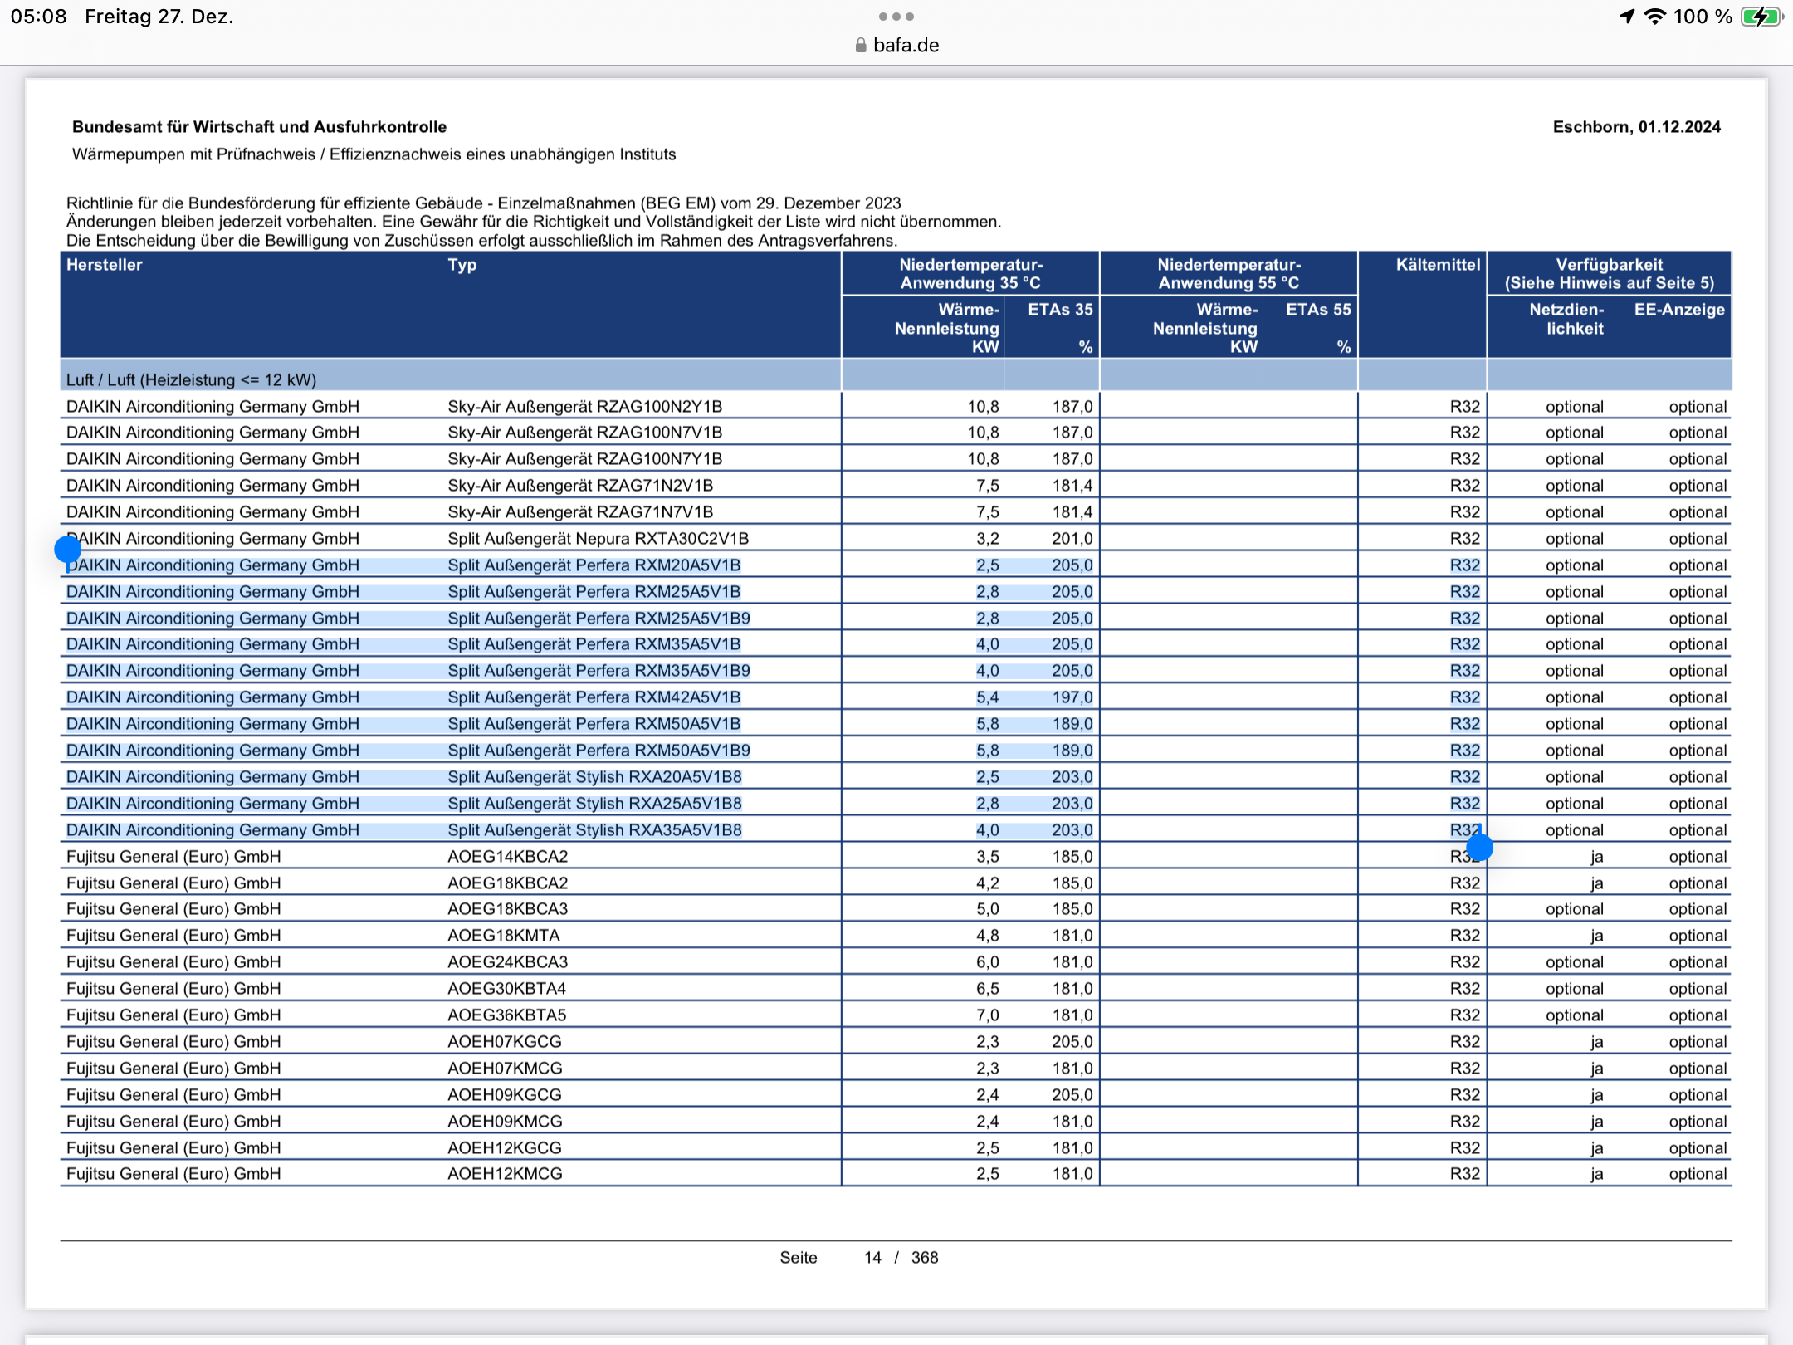This screenshot has width=1793, height=1345.
Task: Tap the AOEH12KMCG model cell
Action: click(x=505, y=1173)
